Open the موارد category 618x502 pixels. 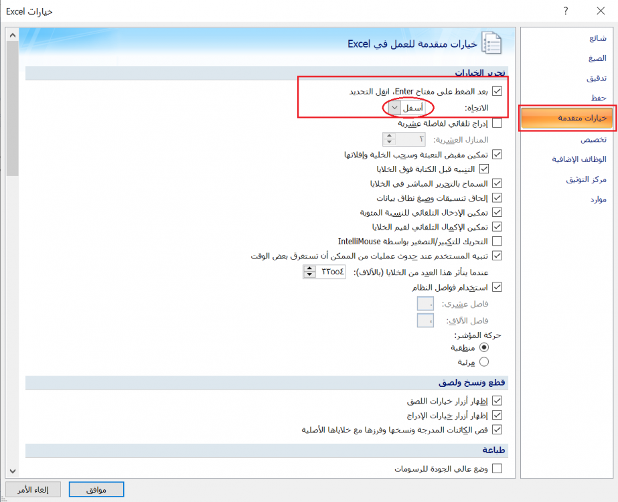598,199
